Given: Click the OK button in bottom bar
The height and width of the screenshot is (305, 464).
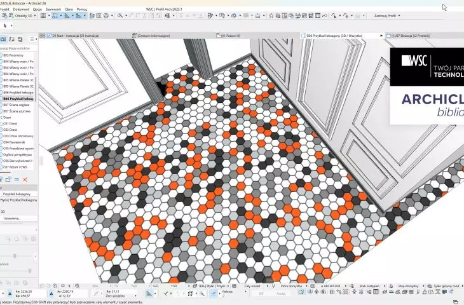Looking at the screenshot, I should click(x=261, y=294).
